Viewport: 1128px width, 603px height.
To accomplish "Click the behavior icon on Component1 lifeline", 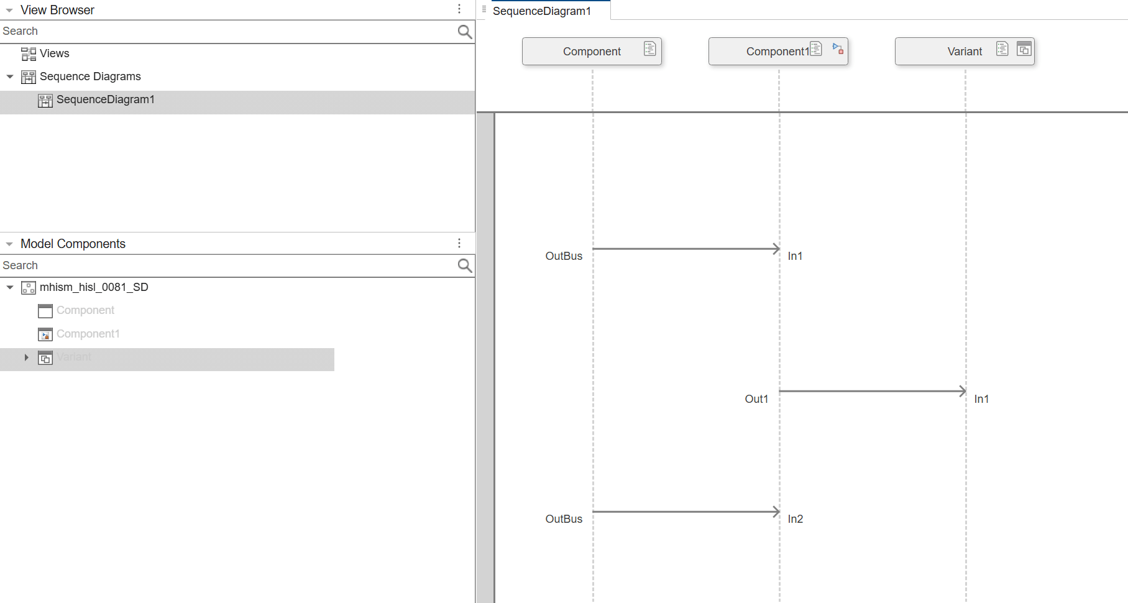I will (838, 48).
